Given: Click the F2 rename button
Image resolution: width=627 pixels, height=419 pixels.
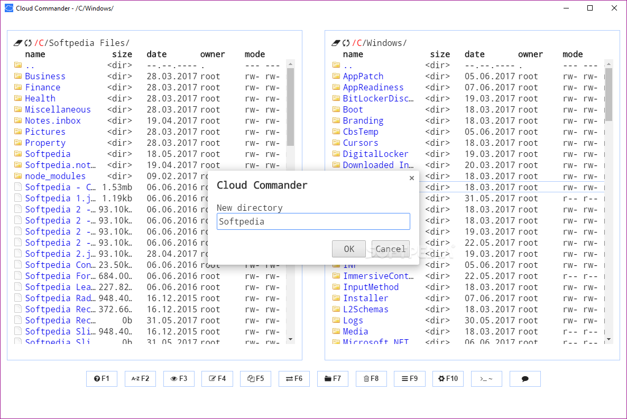Looking at the screenshot, I should coord(140,379).
